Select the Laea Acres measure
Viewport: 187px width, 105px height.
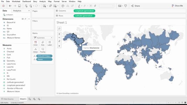coord(11,64)
